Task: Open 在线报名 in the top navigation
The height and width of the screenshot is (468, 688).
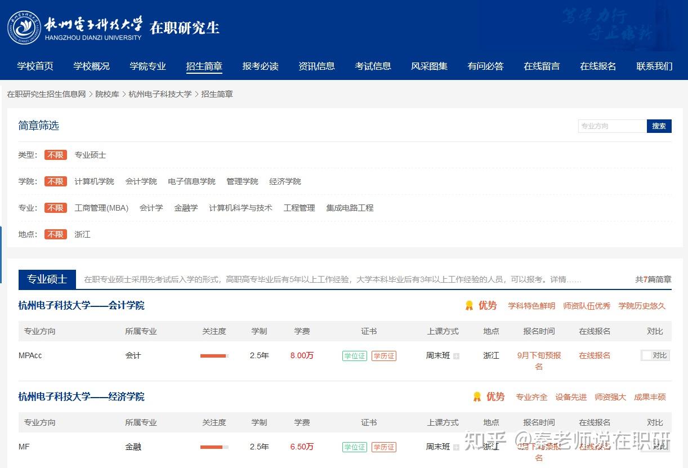Action: 598,66
